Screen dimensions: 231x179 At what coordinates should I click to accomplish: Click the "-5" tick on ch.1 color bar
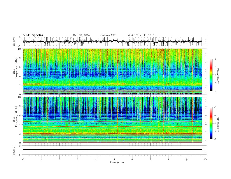point(215,75)
